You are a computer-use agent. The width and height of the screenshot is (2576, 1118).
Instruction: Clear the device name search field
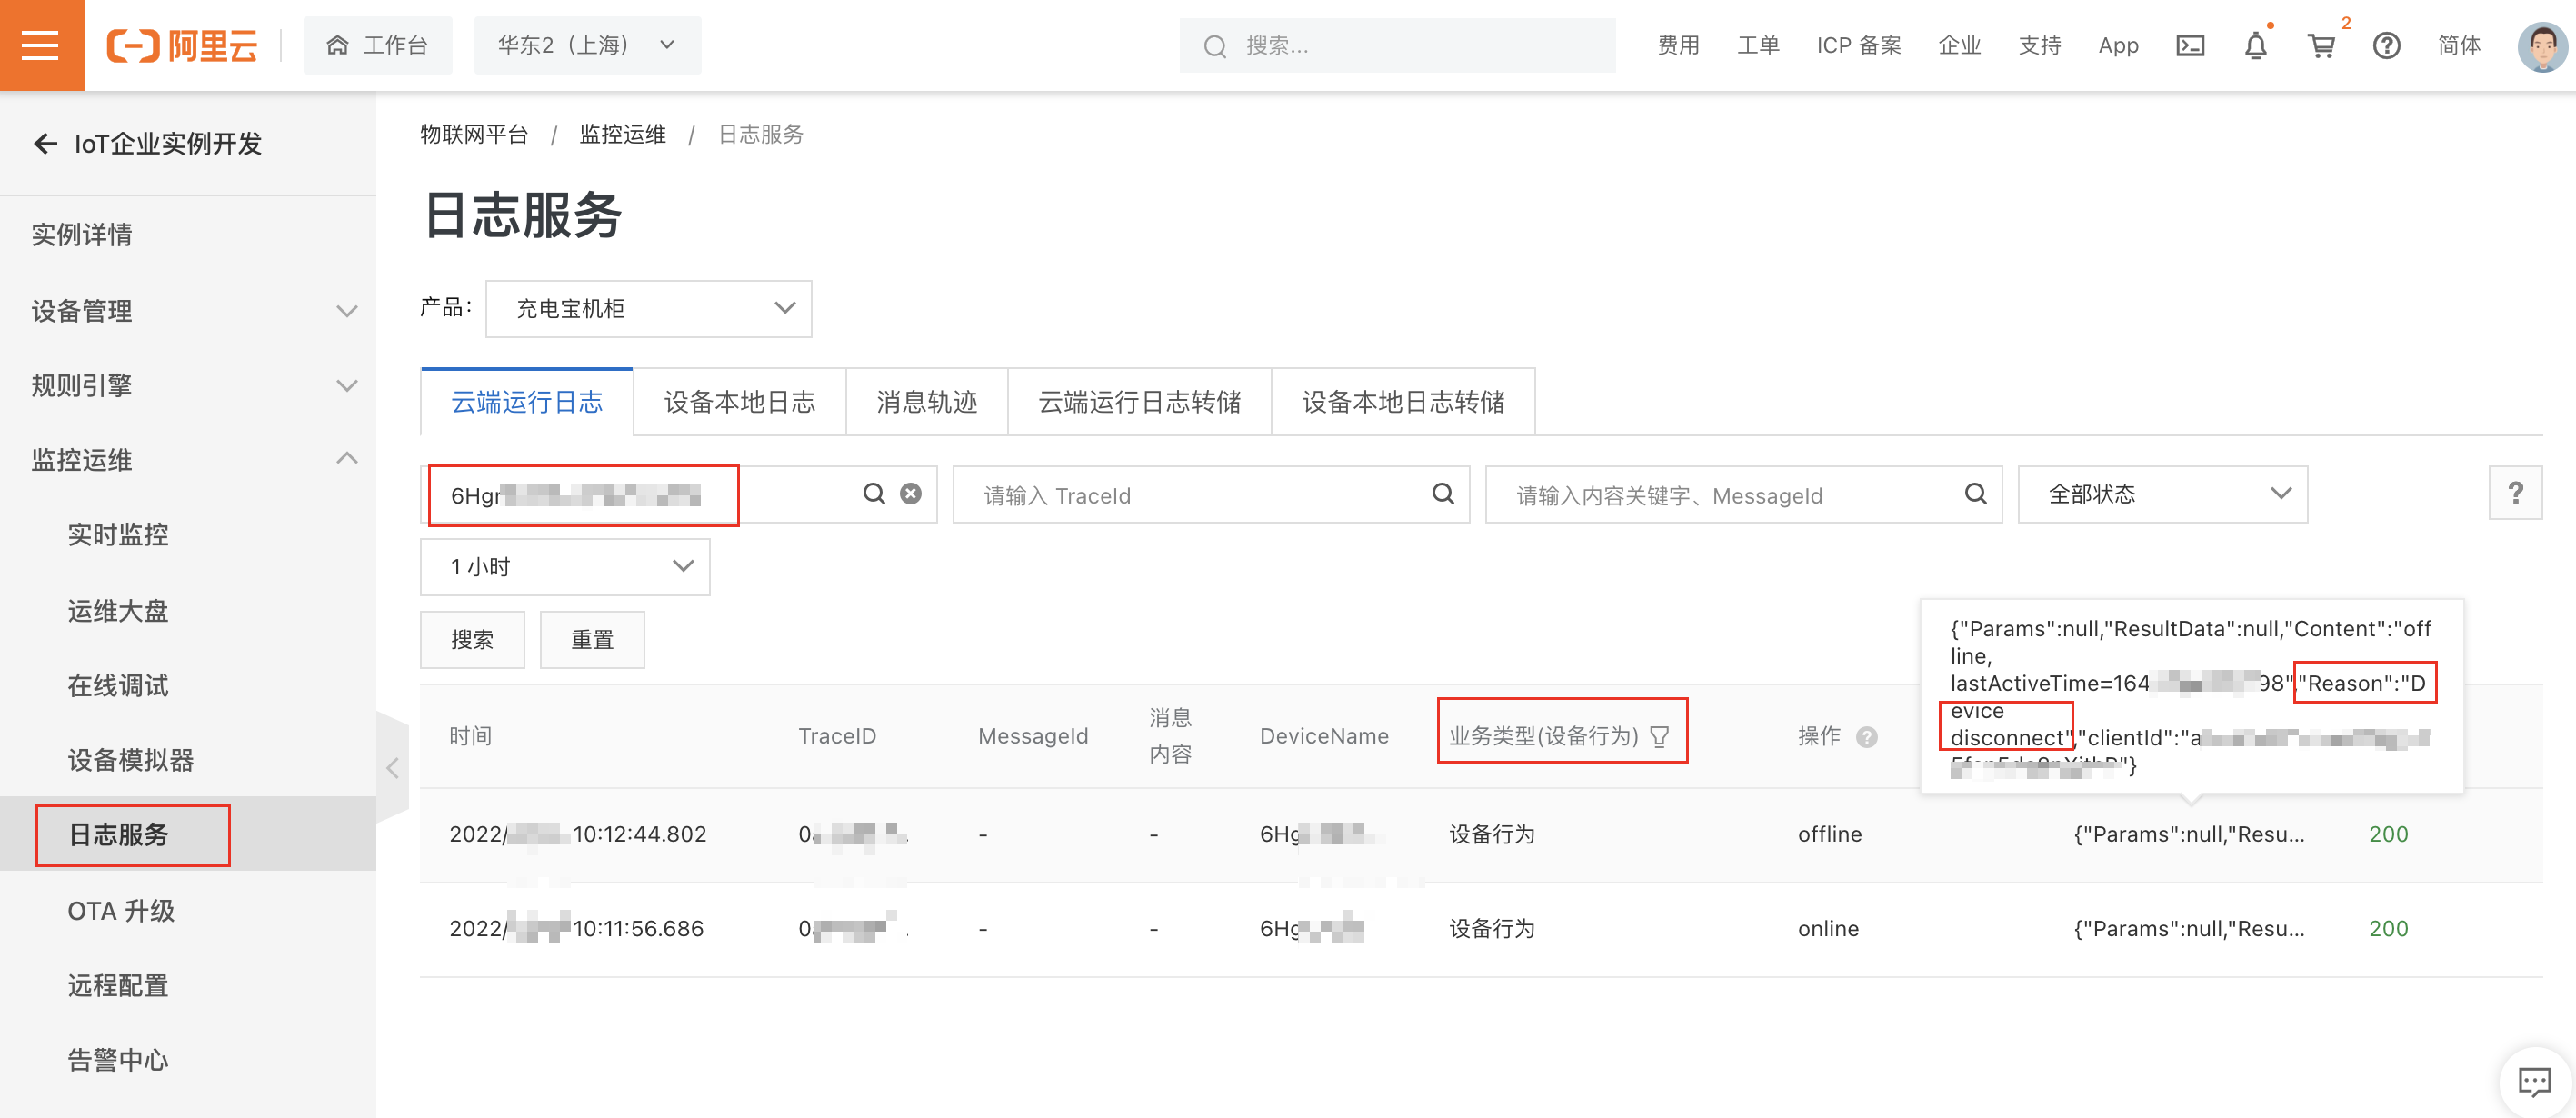point(910,494)
